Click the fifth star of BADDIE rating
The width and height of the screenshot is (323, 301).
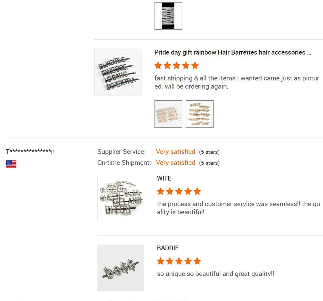[197, 261]
